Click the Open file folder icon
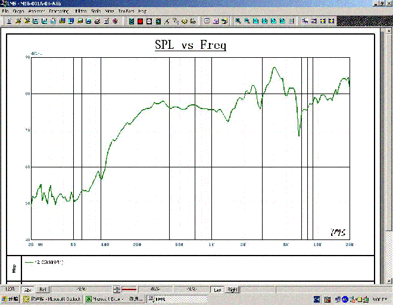393x305 pixels. pyautogui.click(x=19, y=21)
